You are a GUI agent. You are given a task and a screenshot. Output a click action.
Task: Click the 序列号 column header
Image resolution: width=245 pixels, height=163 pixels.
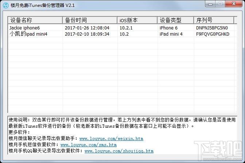click(x=214, y=20)
